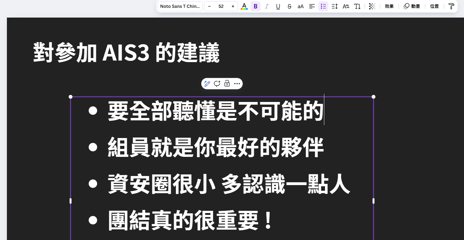This screenshot has width=464, height=240.
Task: Toggle italic formatting
Action: pos(267,6)
